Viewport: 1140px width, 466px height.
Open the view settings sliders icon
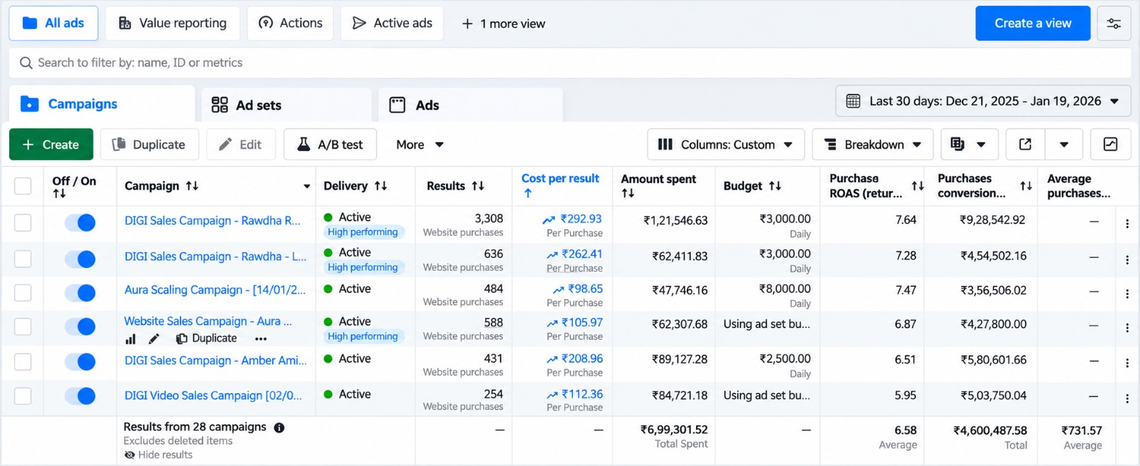tap(1114, 24)
